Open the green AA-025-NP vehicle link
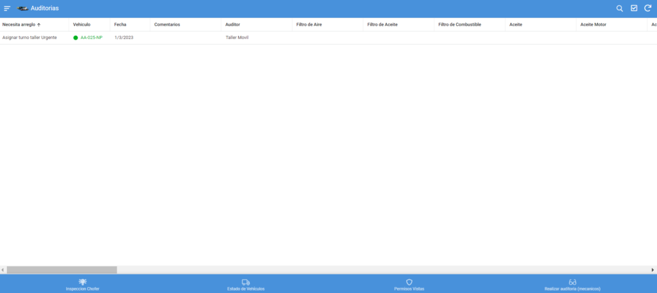657x293 pixels. (91, 38)
